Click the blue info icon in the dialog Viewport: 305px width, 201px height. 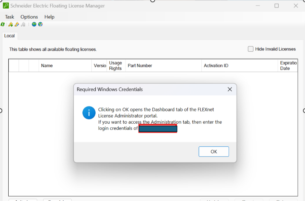click(x=89, y=113)
